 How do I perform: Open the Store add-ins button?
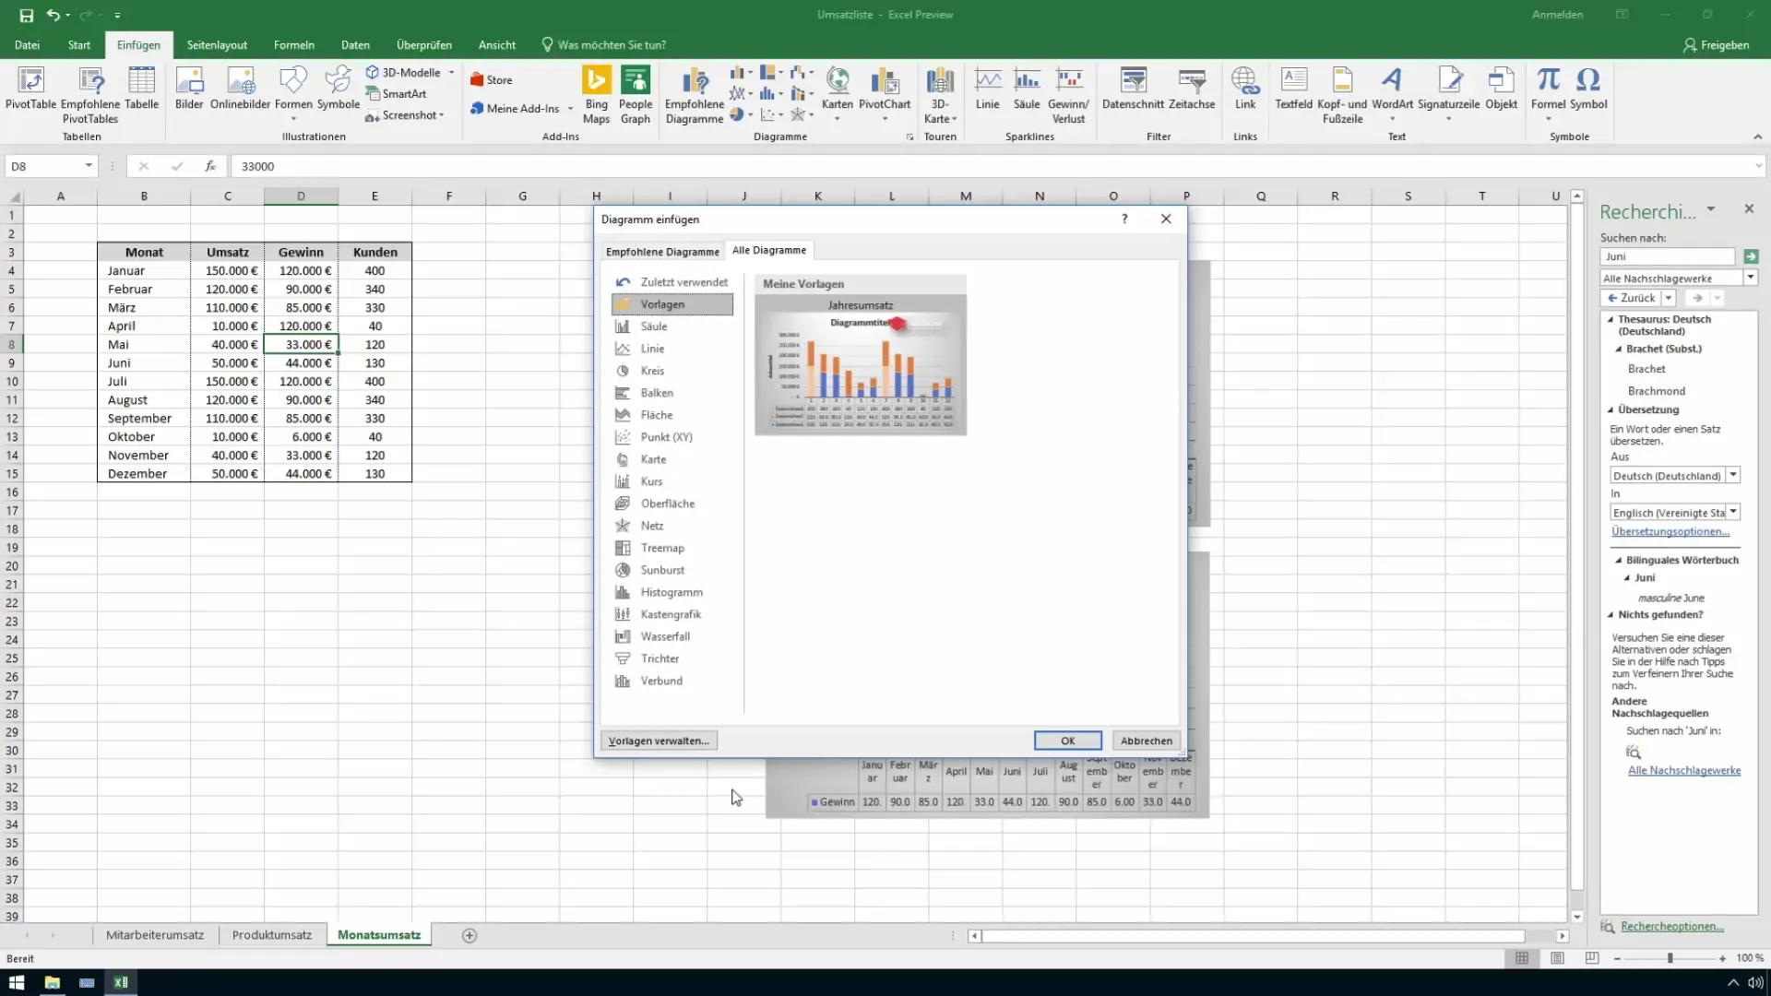click(x=492, y=80)
